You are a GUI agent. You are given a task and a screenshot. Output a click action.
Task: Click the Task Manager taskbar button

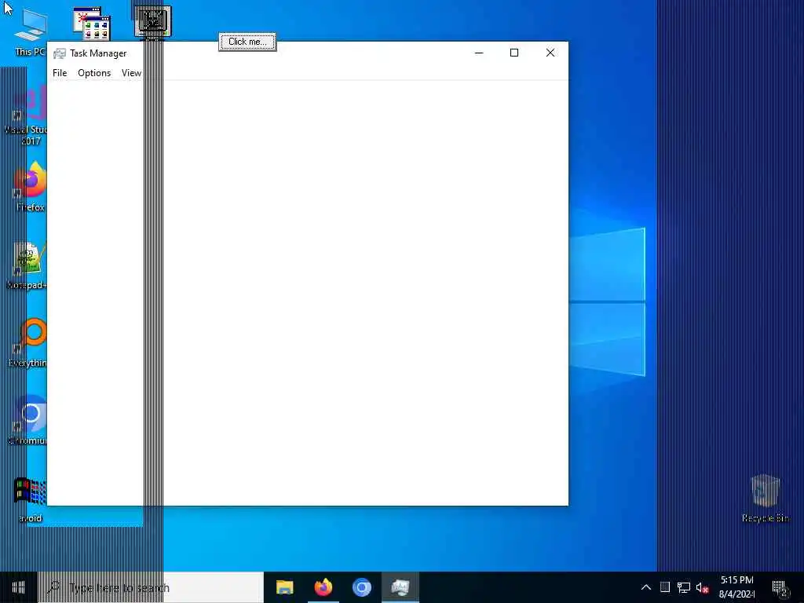[x=400, y=587]
